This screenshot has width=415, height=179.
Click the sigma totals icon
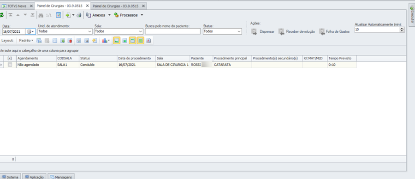(87, 41)
